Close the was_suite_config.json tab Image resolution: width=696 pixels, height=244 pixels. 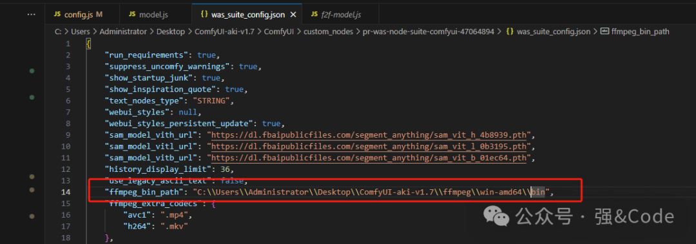click(x=293, y=15)
